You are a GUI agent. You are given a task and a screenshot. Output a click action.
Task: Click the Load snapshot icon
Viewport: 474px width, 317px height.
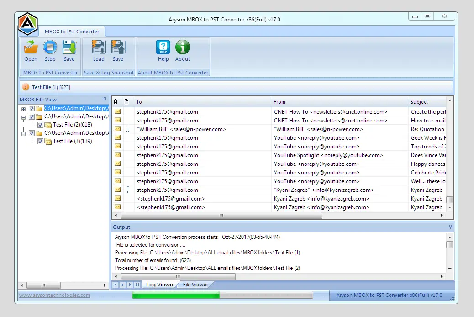tap(99, 47)
